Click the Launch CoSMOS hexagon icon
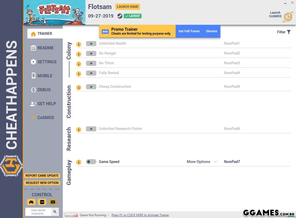 pyautogui.click(x=288, y=17)
